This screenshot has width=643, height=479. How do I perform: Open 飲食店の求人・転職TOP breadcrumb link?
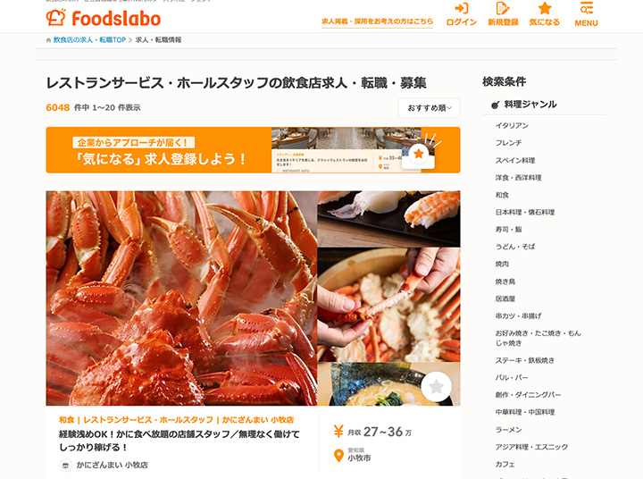[89, 40]
